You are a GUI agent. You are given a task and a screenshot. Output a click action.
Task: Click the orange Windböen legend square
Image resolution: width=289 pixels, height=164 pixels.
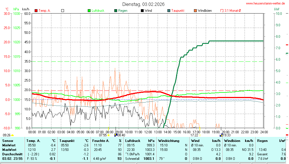coord(195,11)
